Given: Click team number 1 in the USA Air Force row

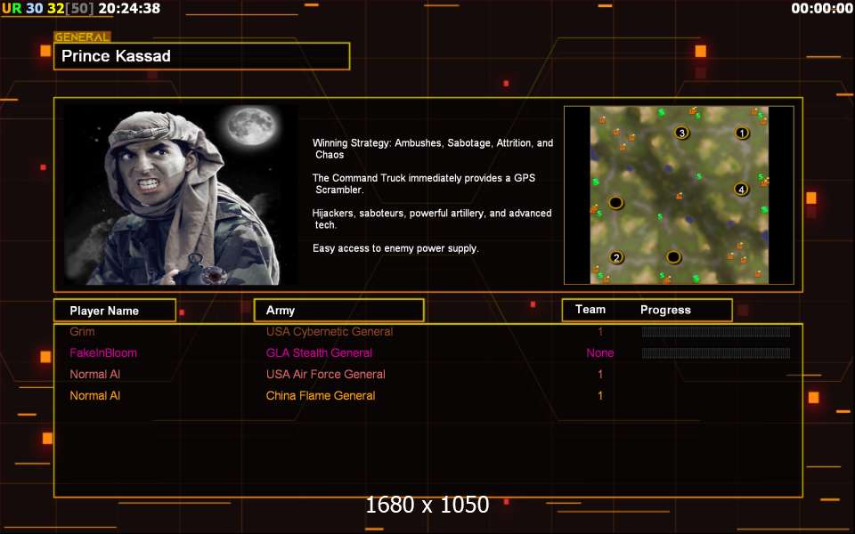Looking at the screenshot, I should (600, 375).
